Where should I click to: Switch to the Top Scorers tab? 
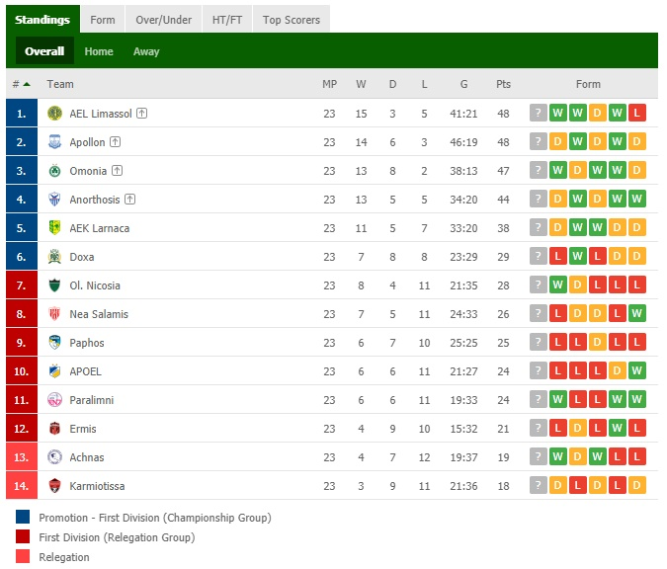[292, 20]
